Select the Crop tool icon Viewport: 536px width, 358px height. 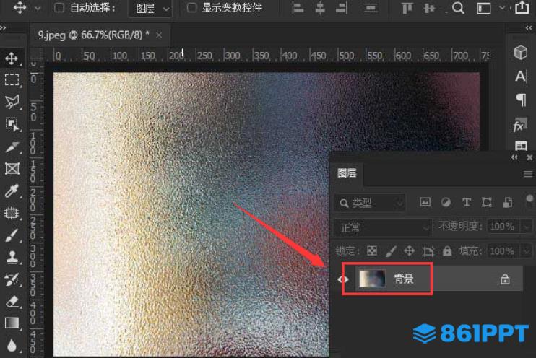pos(12,147)
